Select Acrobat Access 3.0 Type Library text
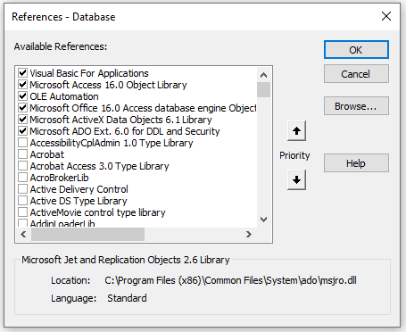This screenshot has height=332, width=406. (x=99, y=166)
